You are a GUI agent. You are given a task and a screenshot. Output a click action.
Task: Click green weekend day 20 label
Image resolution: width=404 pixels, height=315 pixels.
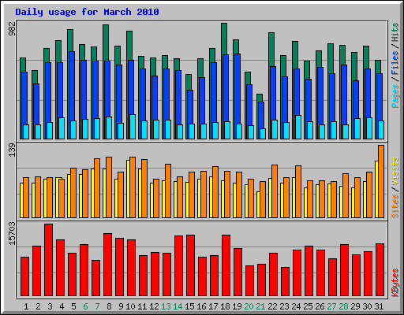coord(249,306)
